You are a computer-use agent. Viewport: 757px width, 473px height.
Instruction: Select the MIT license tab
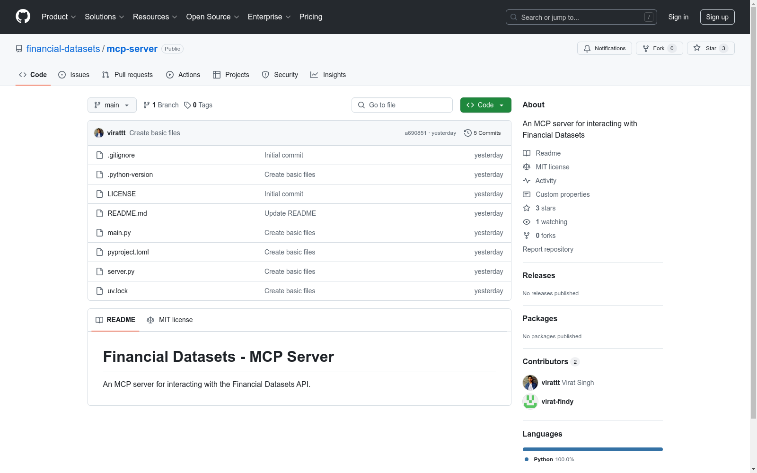click(170, 320)
